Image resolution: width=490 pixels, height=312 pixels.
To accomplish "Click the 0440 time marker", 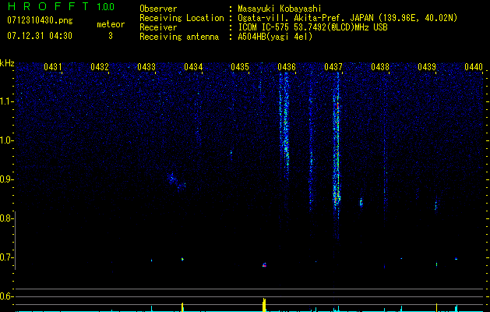I will point(474,67).
